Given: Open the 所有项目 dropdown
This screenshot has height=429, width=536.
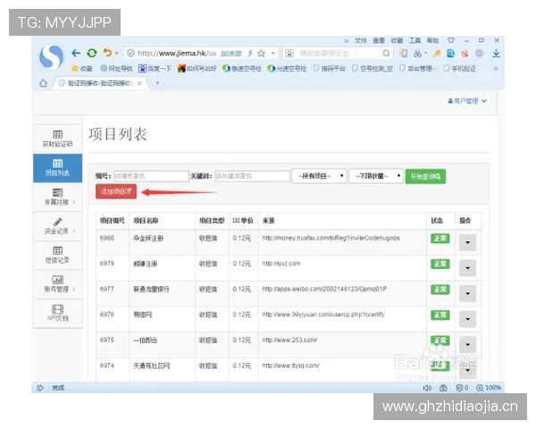Looking at the screenshot, I should coord(319,176).
